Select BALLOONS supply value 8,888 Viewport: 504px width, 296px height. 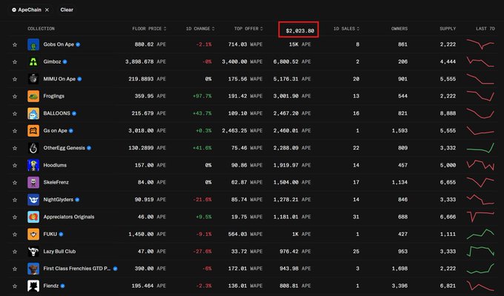tap(448, 113)
